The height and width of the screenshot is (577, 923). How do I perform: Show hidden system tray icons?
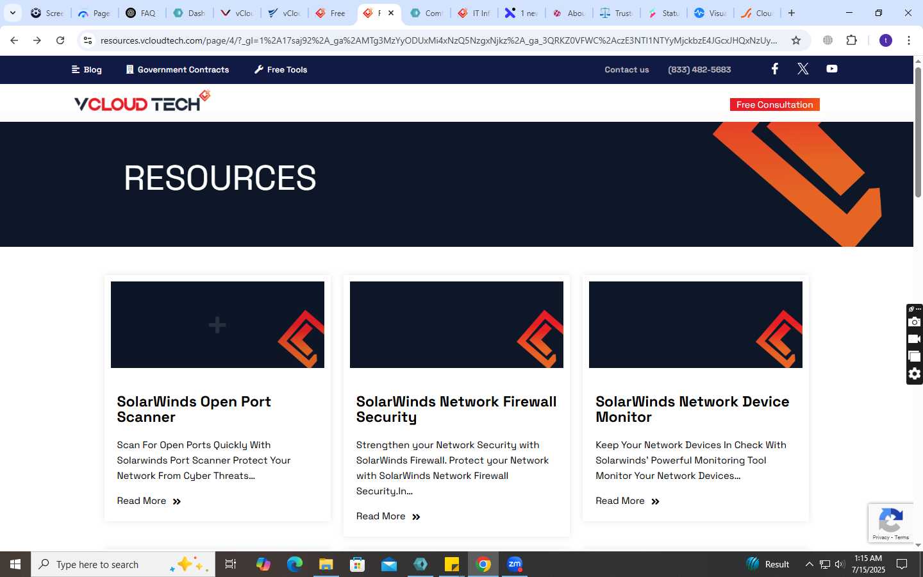809,564
